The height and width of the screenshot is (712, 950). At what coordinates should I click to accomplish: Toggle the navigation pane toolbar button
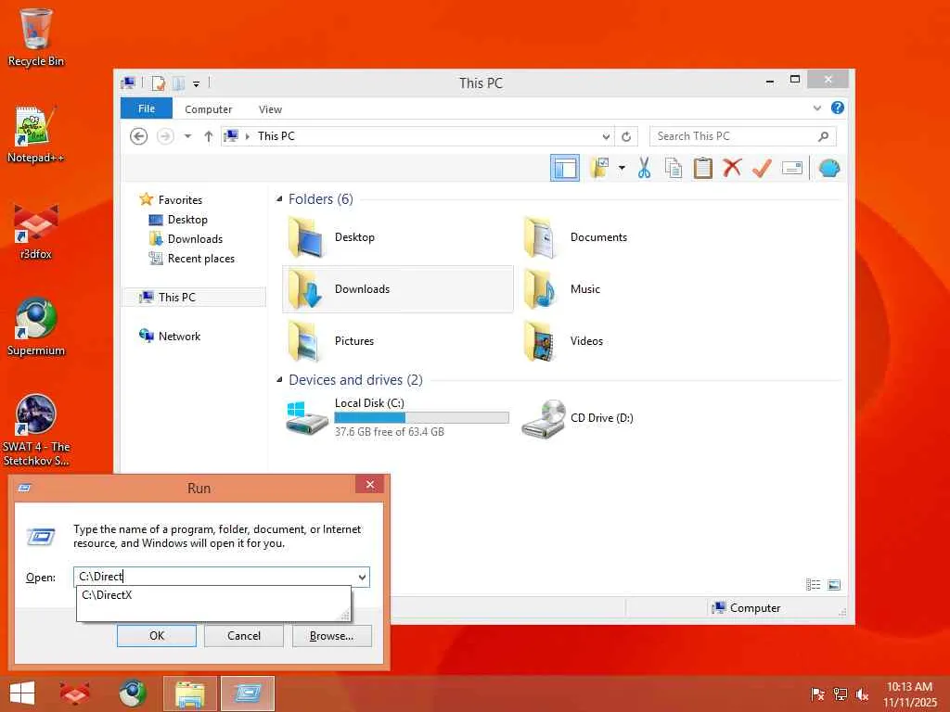click(565, 168)
